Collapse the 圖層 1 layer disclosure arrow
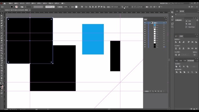Viewport: 199px width, 112px height. pyautogui.click(x=150, y=23)
